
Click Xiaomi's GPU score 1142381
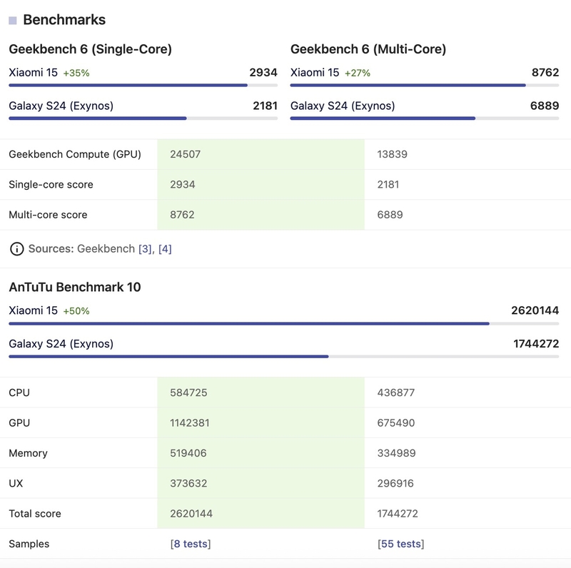tap(190, 423)
